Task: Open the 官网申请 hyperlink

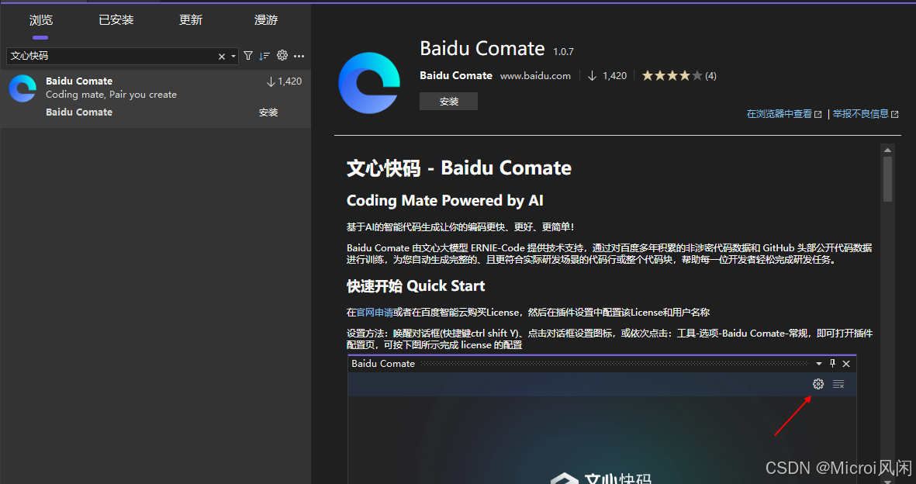Action: point(375,312)
